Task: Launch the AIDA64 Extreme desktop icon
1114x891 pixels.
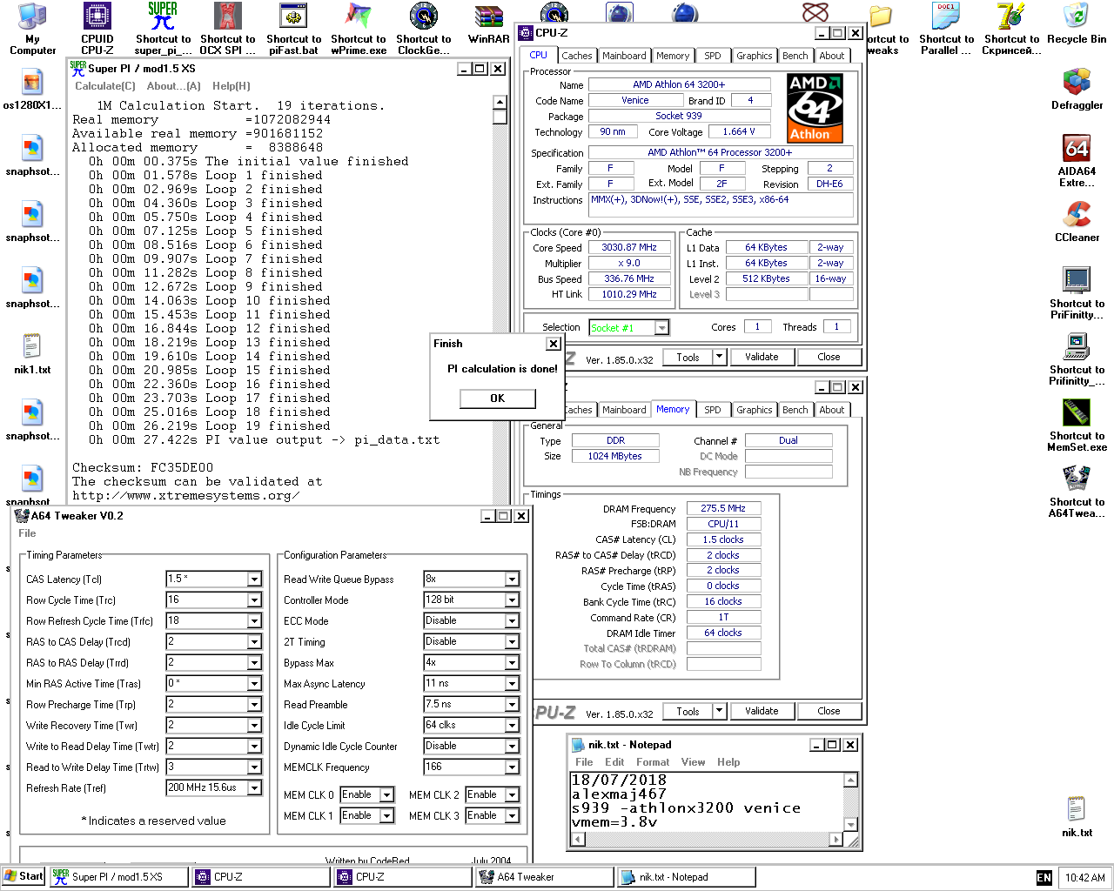Action: 1077,150
